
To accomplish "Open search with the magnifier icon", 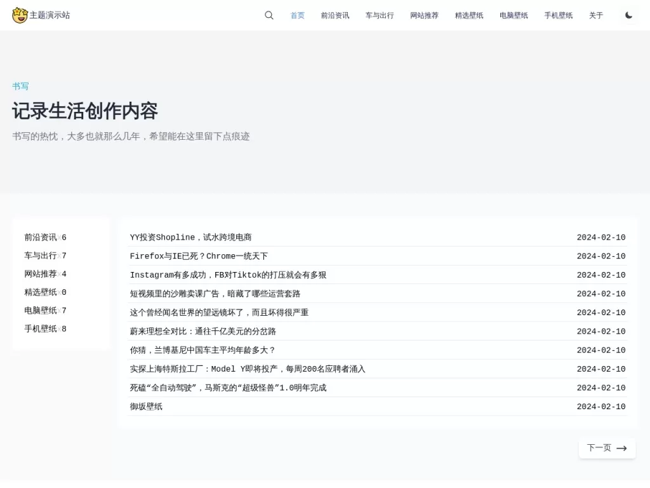I will [269, 15].
